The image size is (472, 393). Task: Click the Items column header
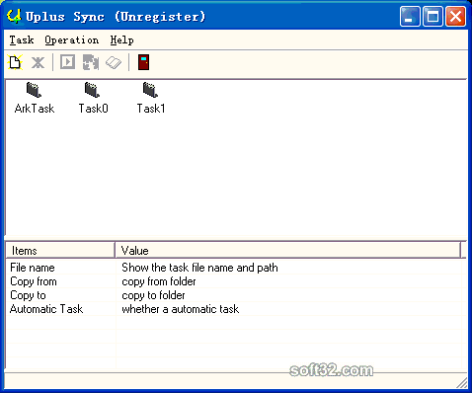point(60,251)
